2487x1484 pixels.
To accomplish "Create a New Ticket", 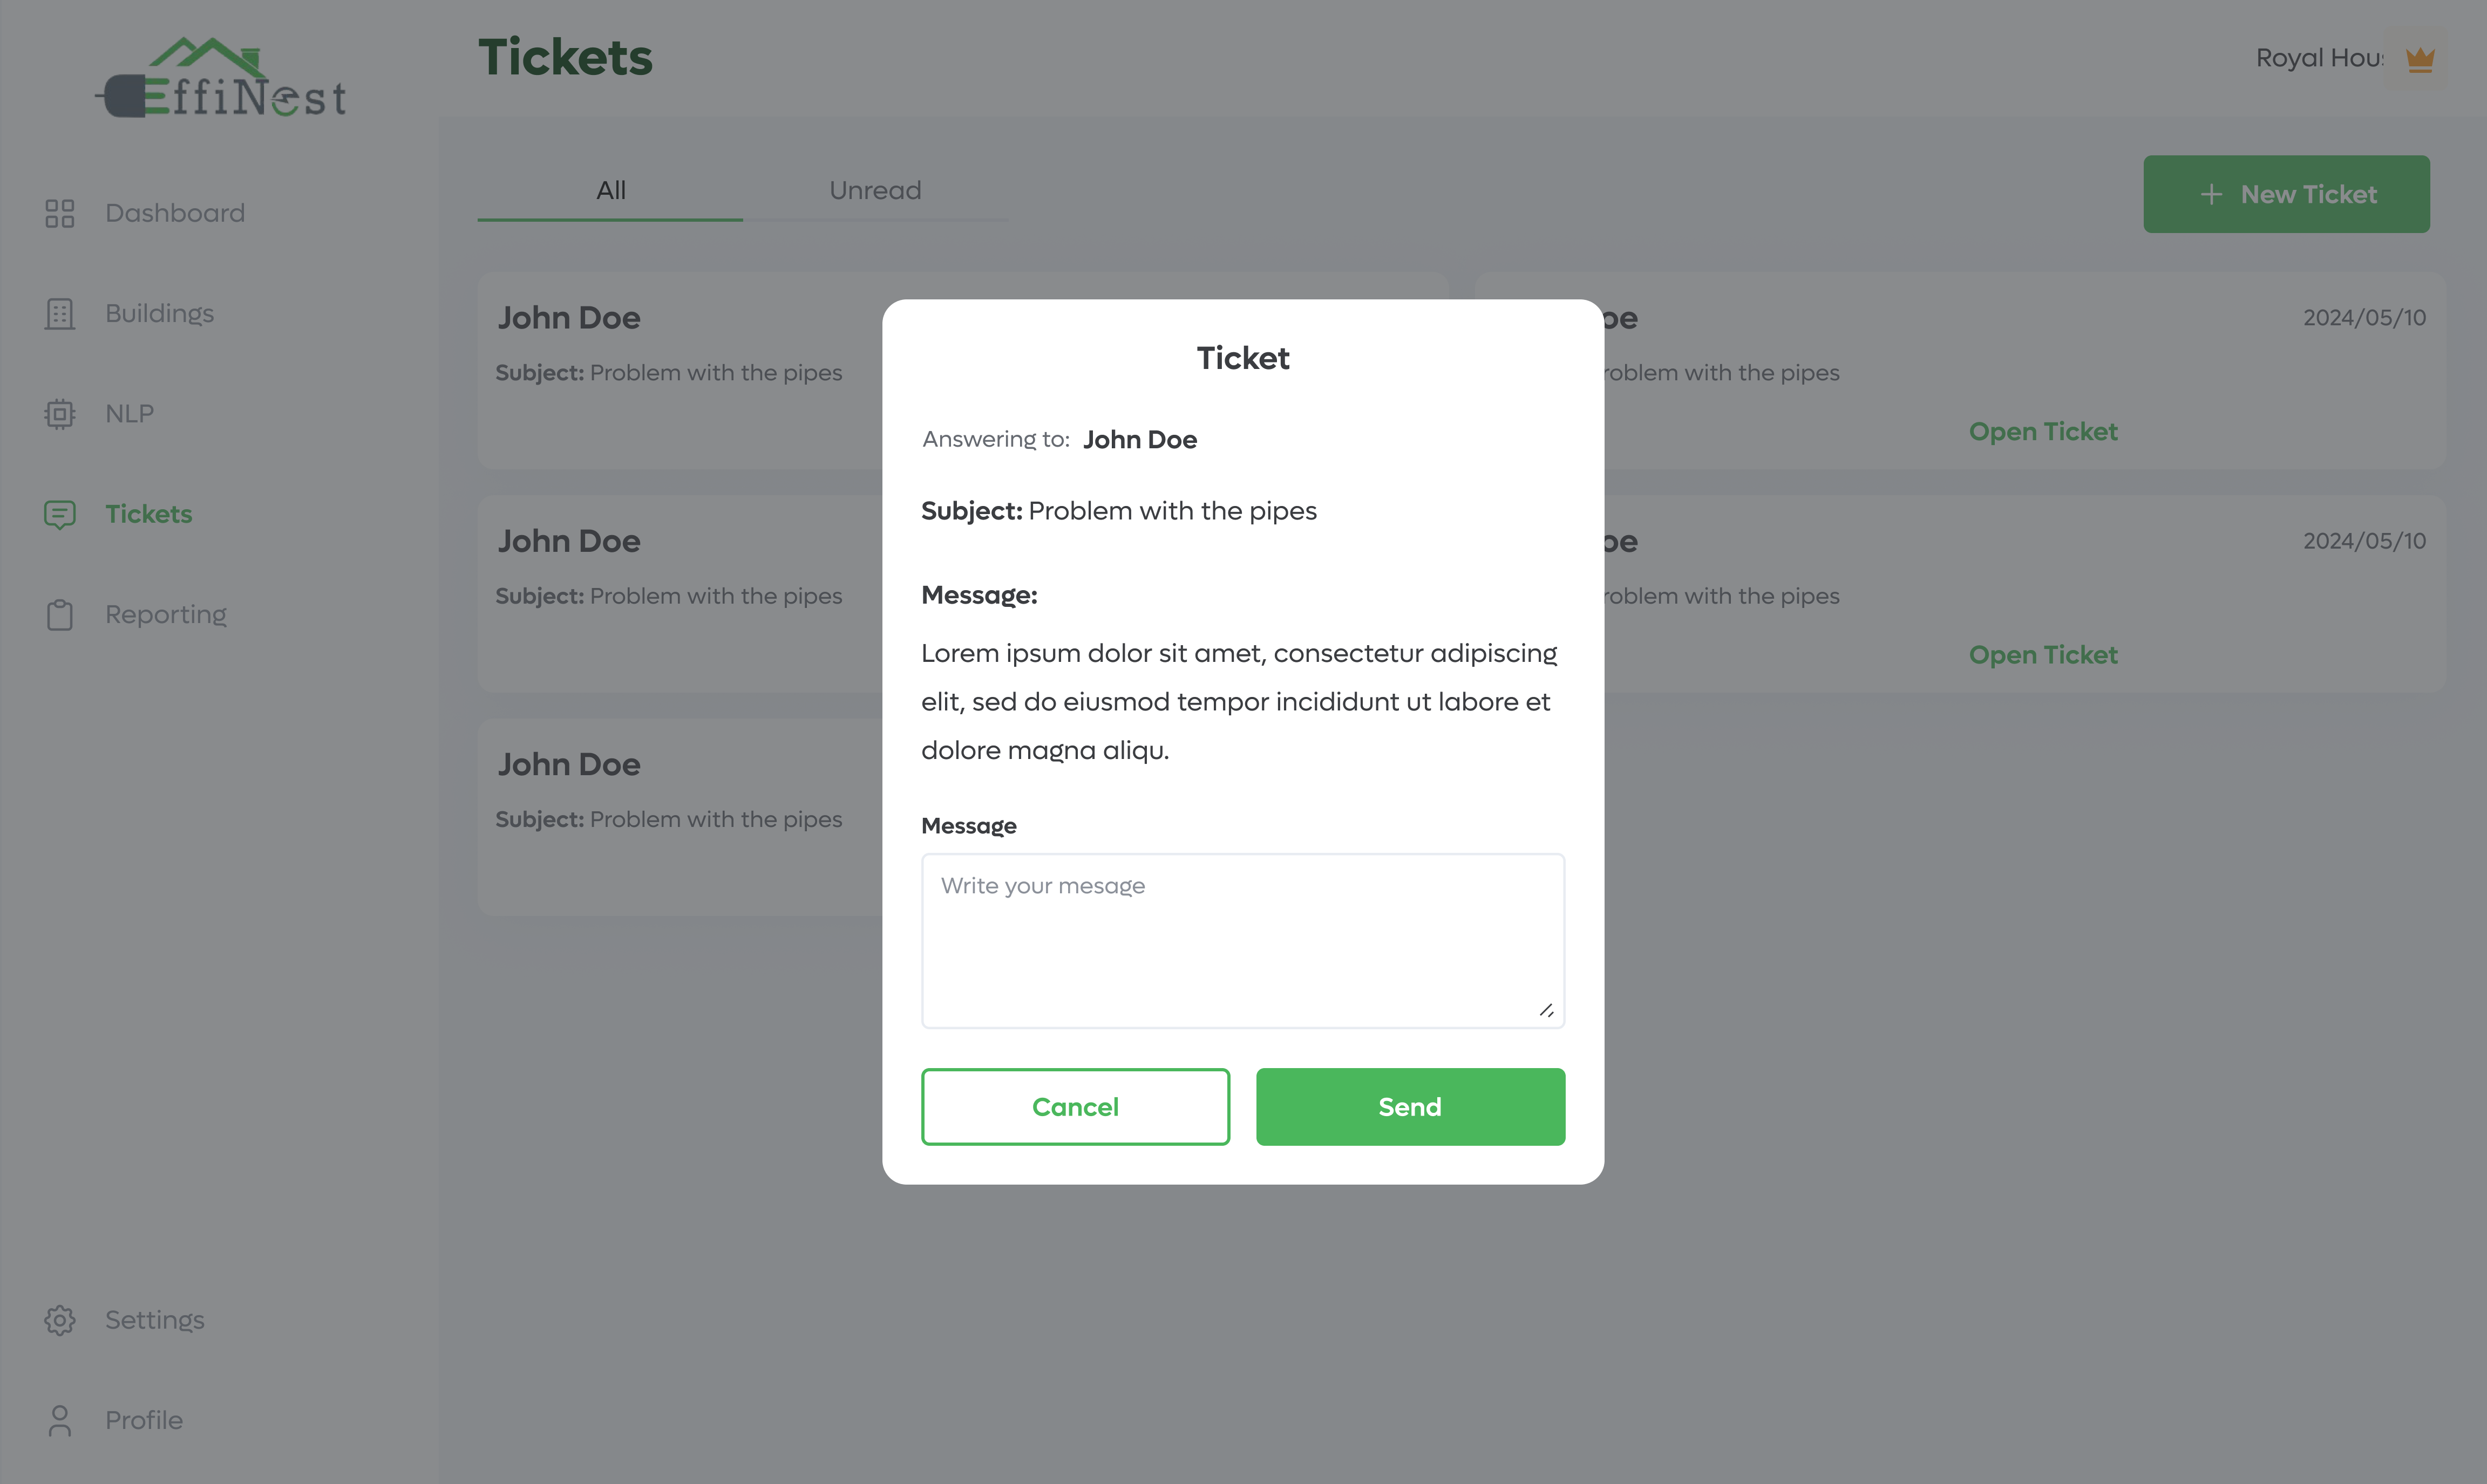I will click(2286, 194).
